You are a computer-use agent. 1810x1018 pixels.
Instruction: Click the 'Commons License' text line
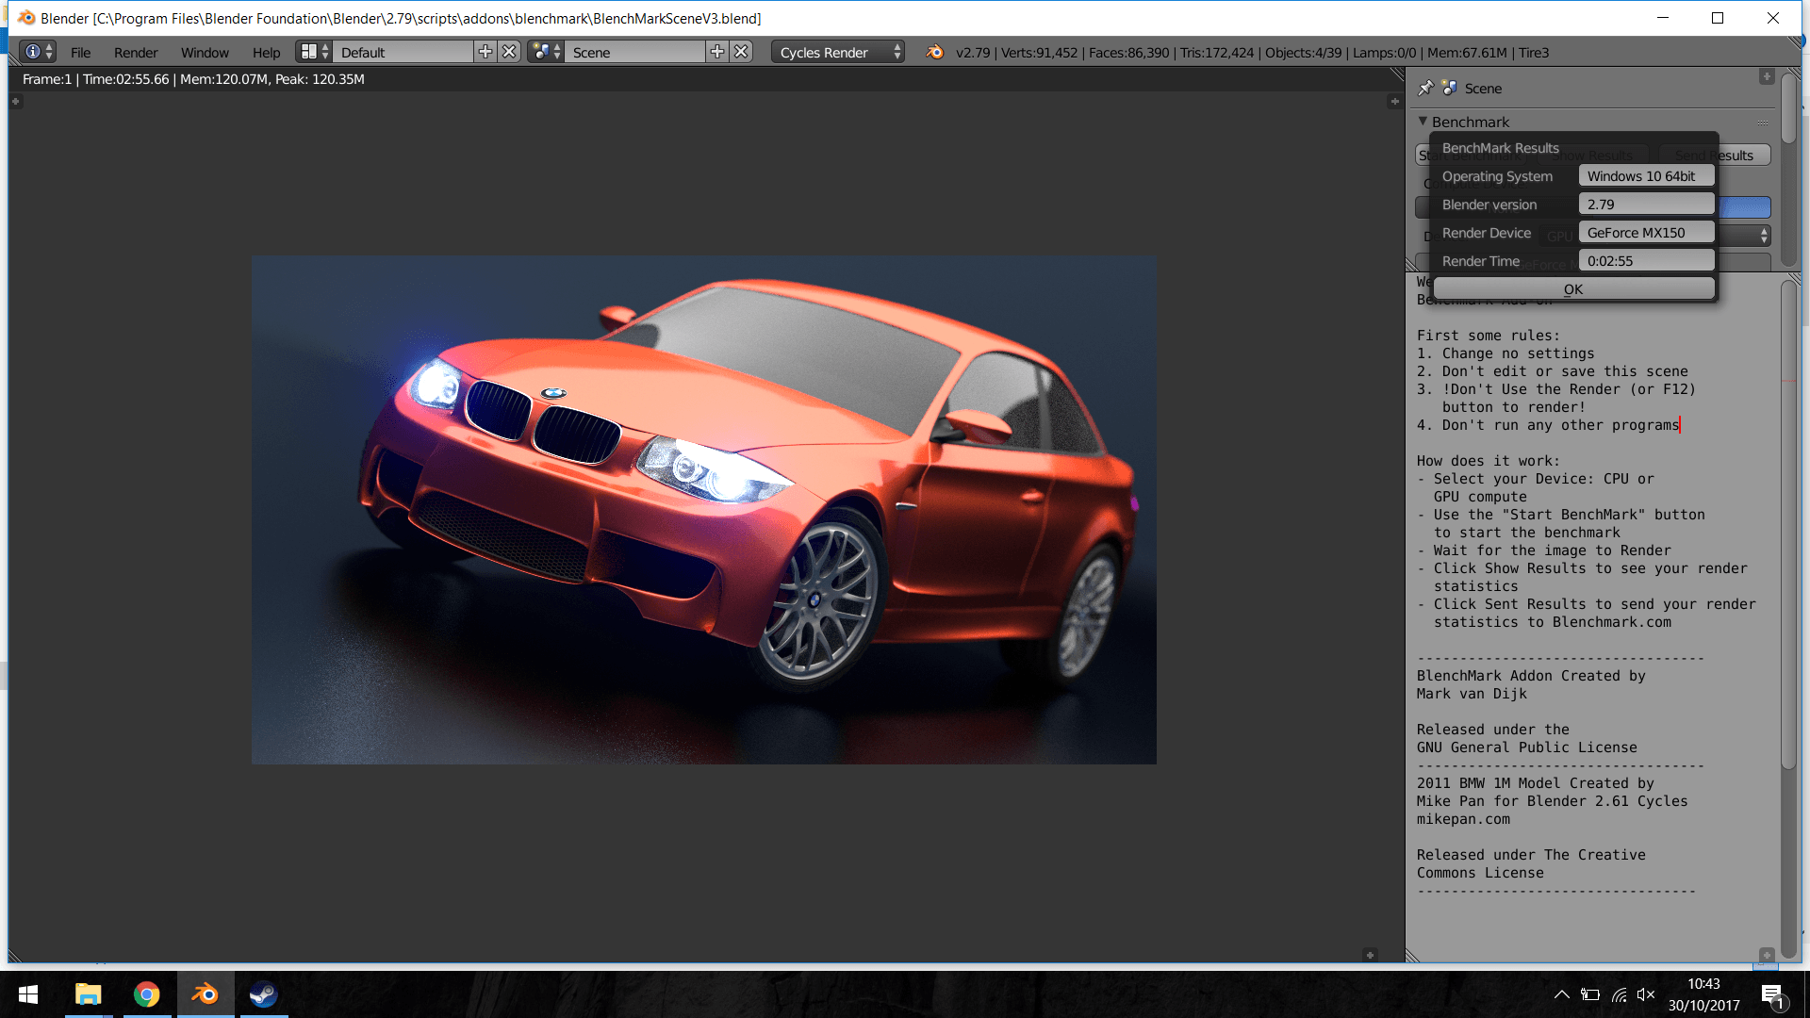coord(1480,873)
